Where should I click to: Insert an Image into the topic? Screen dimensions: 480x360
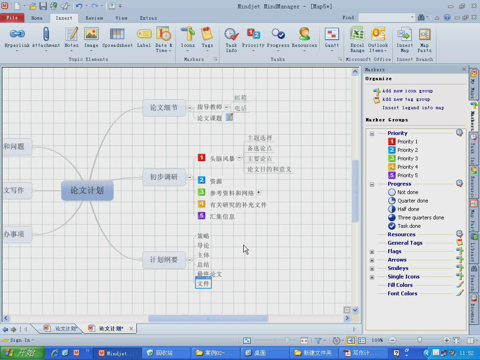pyautogui.click(x=91, y=39)
